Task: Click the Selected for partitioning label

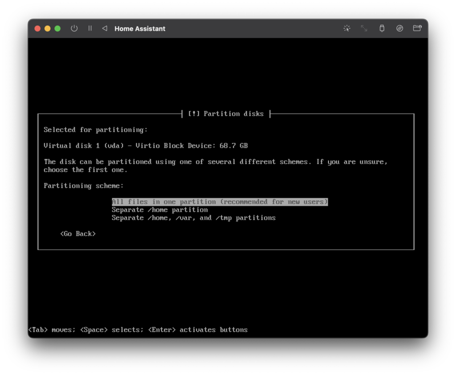Action: point(96,130)
